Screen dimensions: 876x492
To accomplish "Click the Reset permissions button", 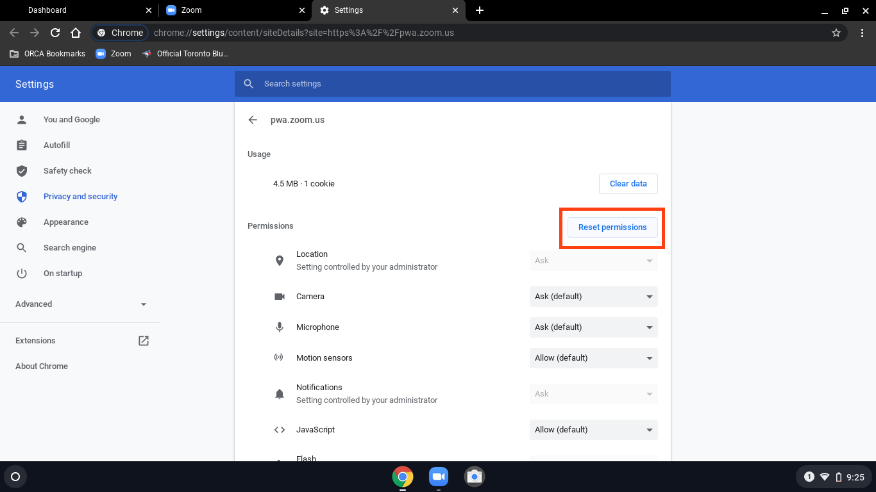I will click(613, 227).
